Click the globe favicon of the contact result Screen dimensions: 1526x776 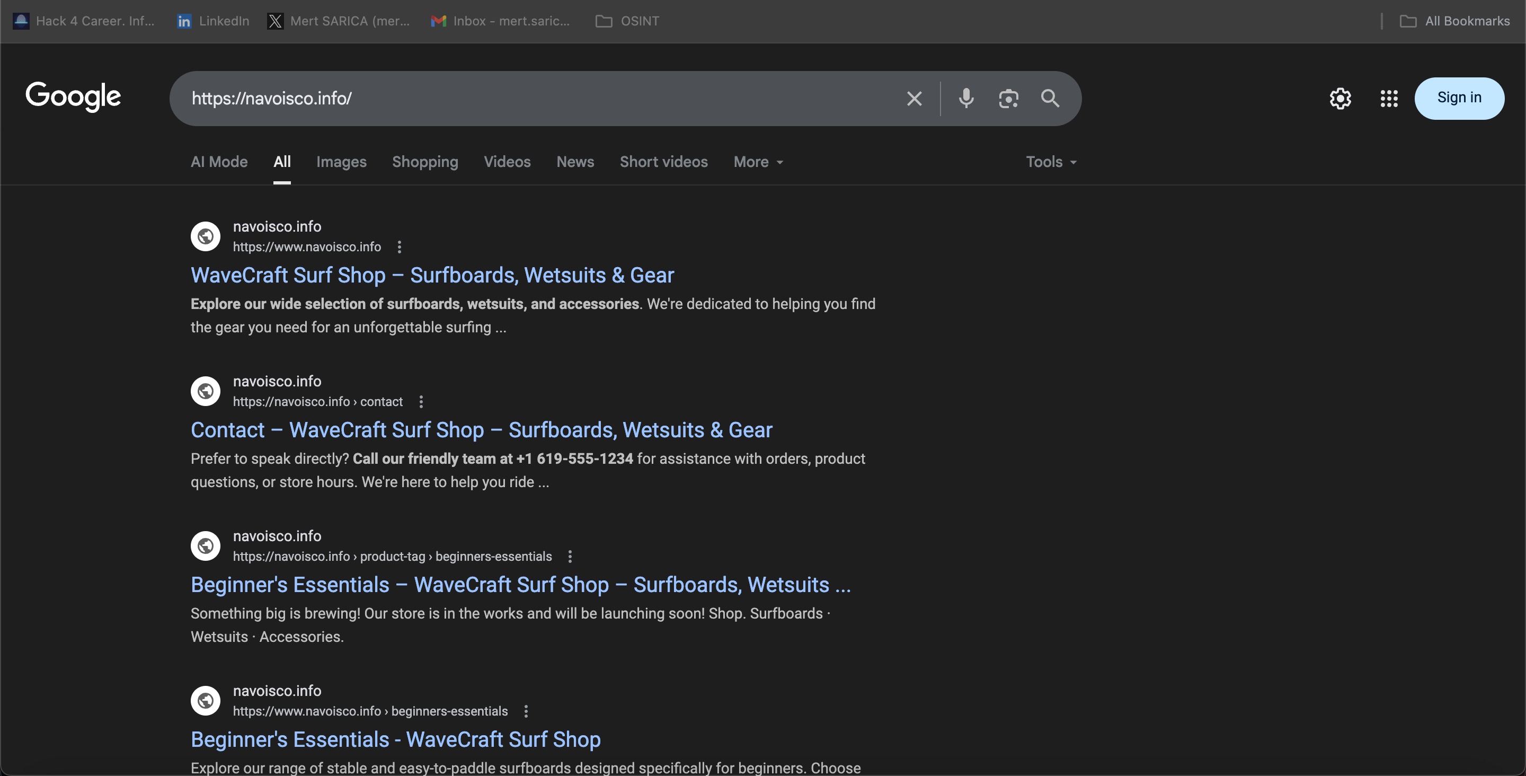coord(206,391)
